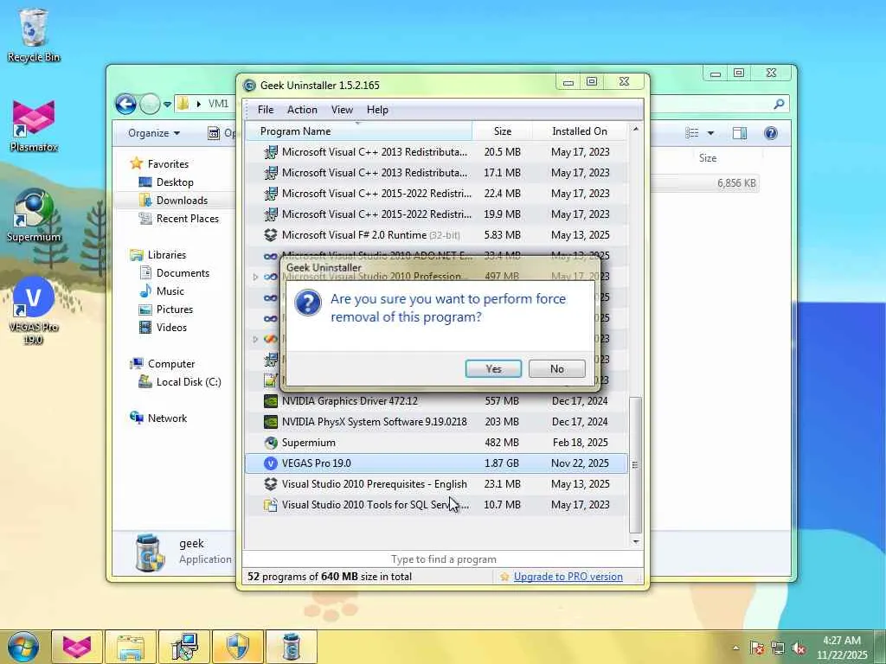Select VEGAS Pro 19.0 icon in program list
Image resolution: width=886 pixels, height=664 pixels.
click(271, 463)
